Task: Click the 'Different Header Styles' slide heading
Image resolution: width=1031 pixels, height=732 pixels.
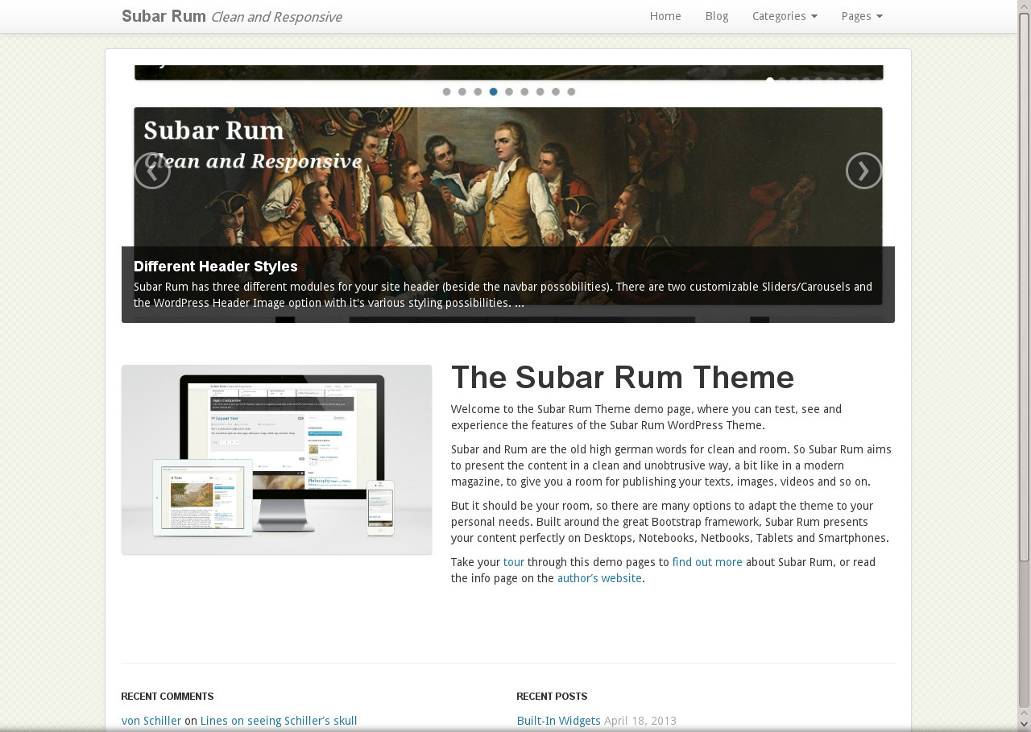Action: point(216,267)
